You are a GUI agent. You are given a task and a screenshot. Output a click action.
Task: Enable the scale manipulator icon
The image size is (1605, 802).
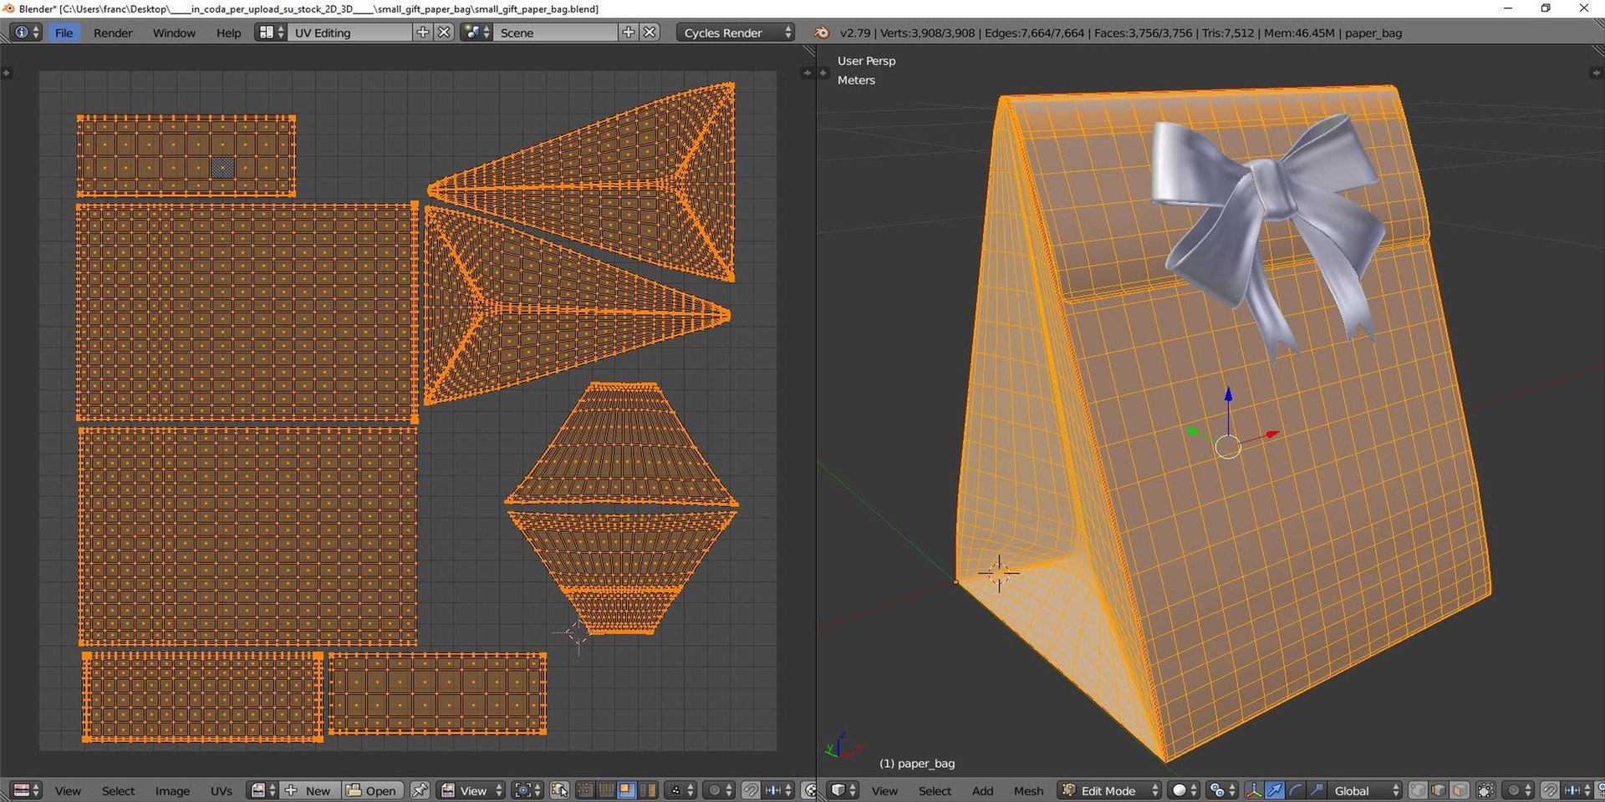(1317, 790)
